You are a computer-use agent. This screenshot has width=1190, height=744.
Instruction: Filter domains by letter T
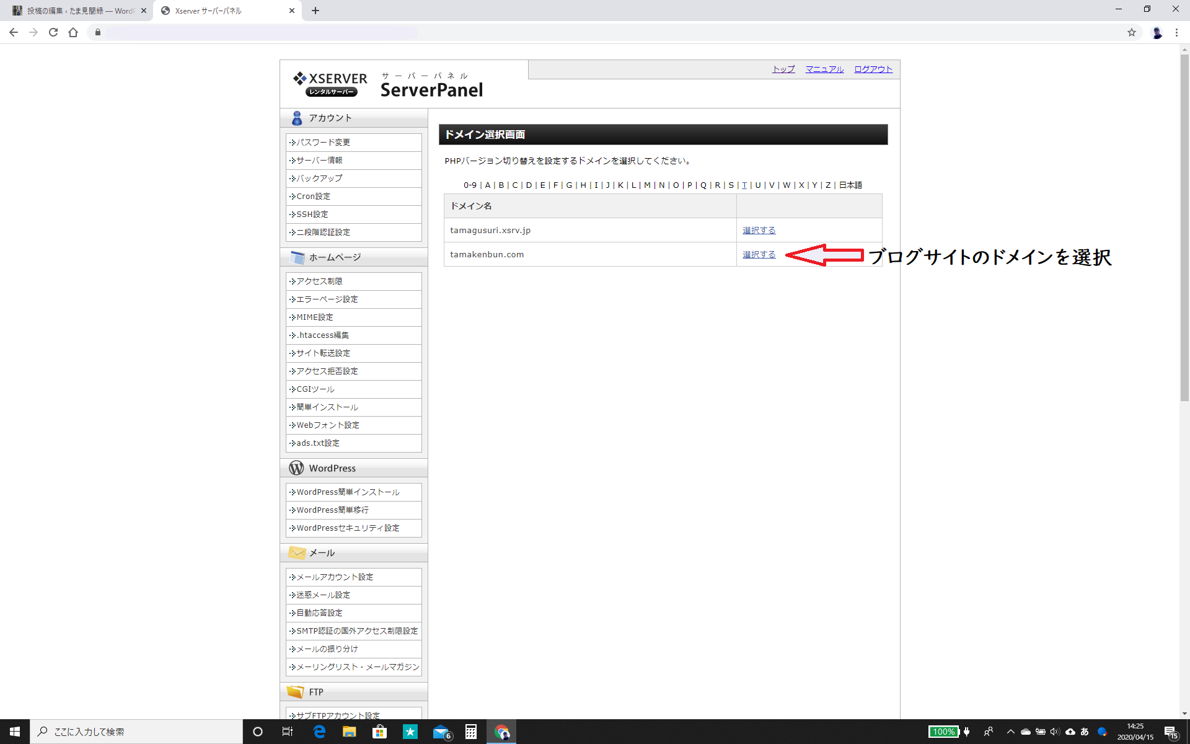click(x=744, y=185)
